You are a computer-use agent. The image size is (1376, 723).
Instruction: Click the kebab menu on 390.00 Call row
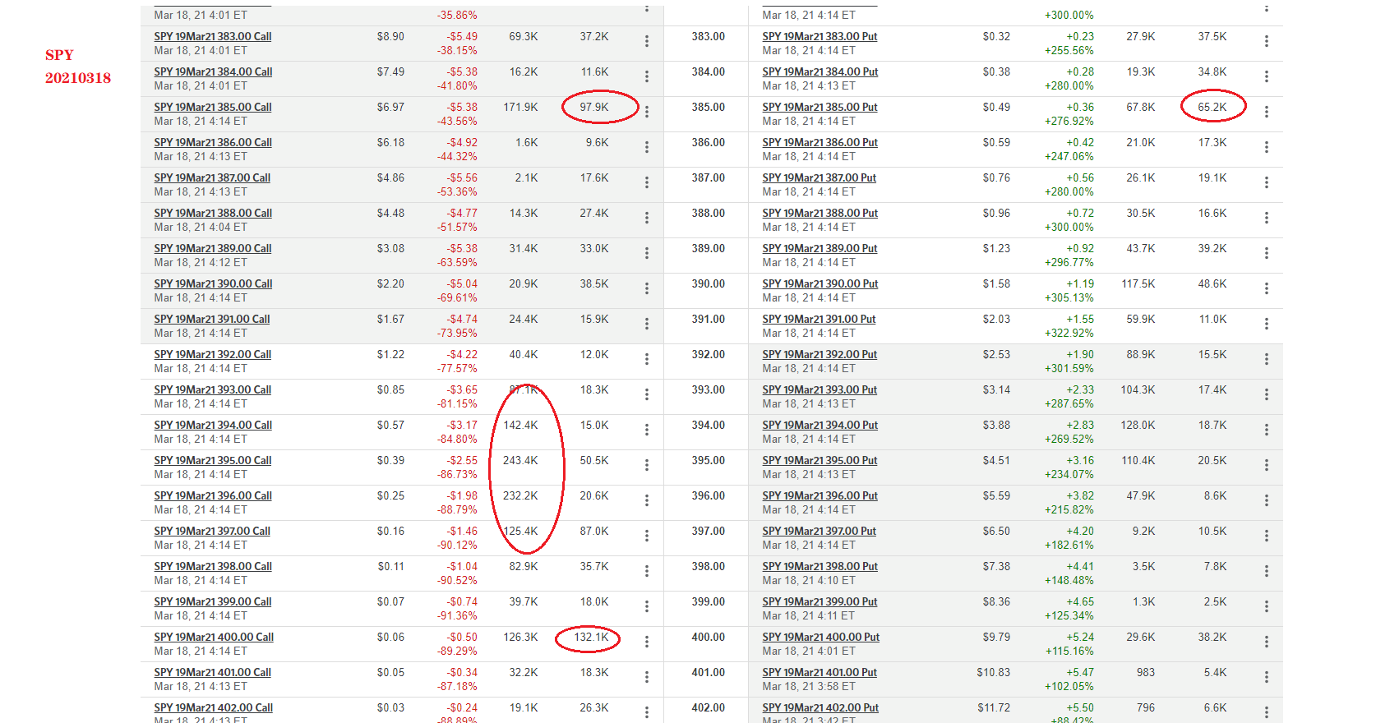647,288
